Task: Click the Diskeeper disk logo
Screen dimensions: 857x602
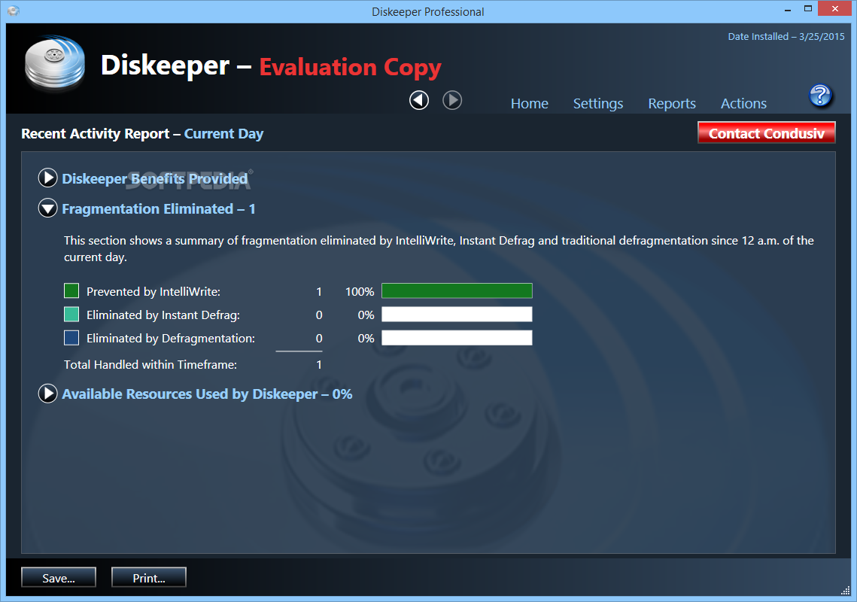Action: [55, 63]
